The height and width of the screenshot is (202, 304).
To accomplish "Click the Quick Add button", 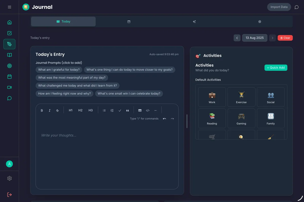I will [276, 68].
